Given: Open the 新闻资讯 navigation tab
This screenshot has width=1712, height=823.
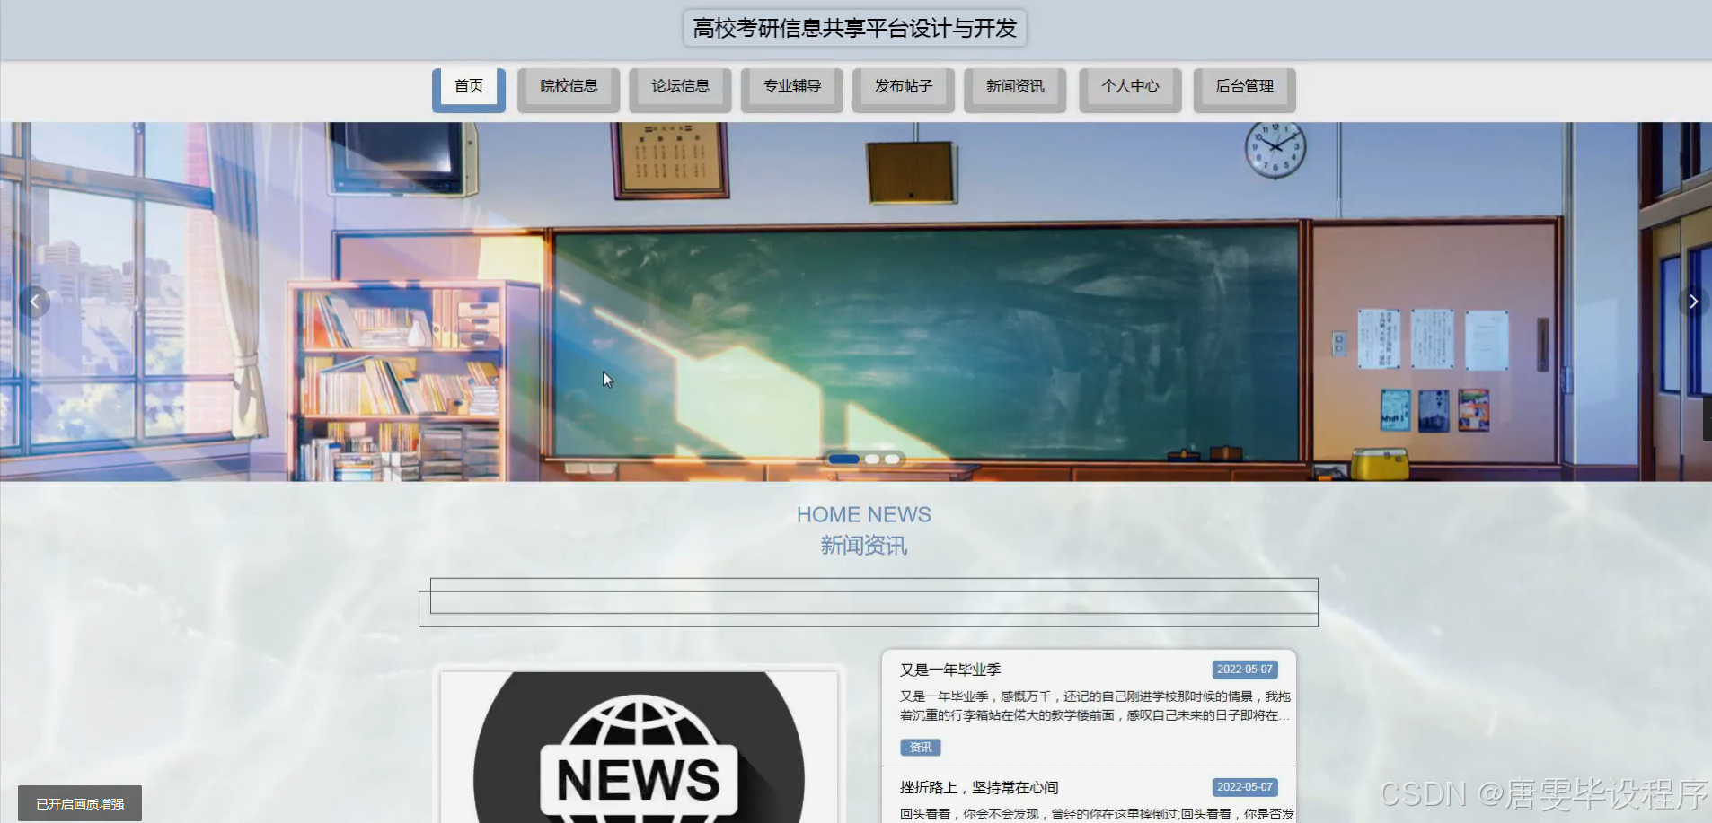Looking at the screenshot, I should coord(1015,90).
